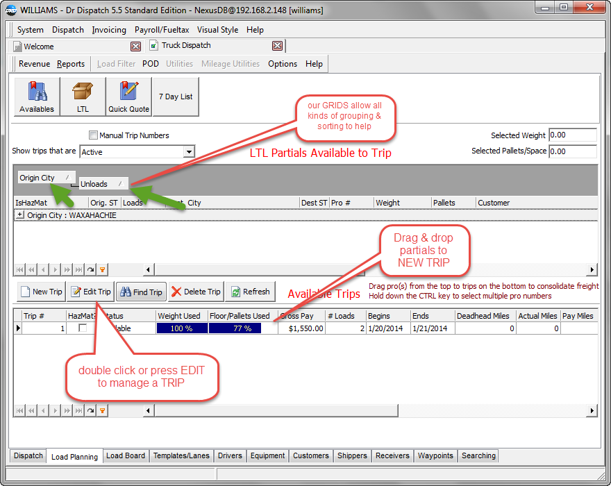The image size is (611, 486).
Task: Open the Reports submenu
Action: coord(71,64)
